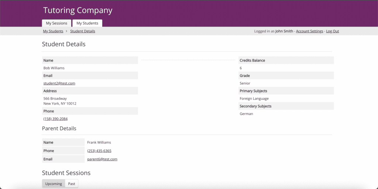Show Upcoming student sessions

[54, 184]
